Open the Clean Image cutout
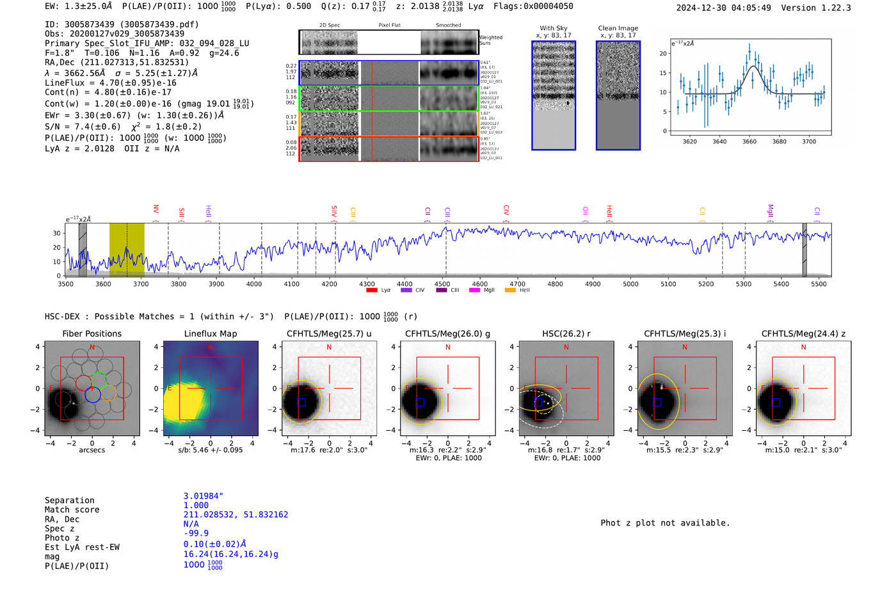 coord(618,95)
